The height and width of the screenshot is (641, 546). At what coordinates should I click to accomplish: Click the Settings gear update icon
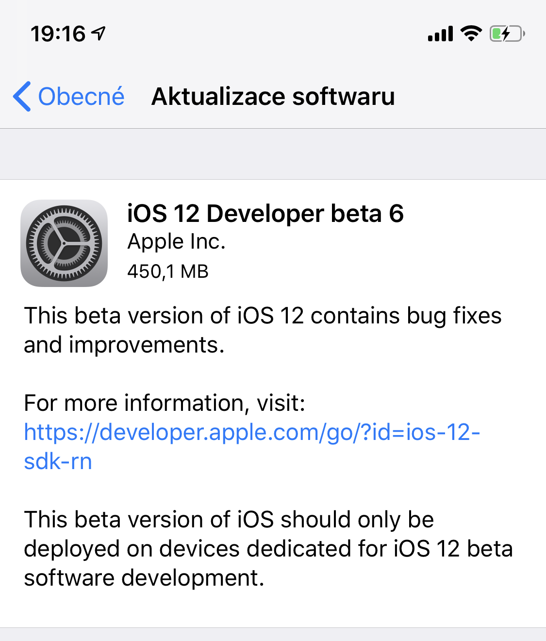coord(64,243)
